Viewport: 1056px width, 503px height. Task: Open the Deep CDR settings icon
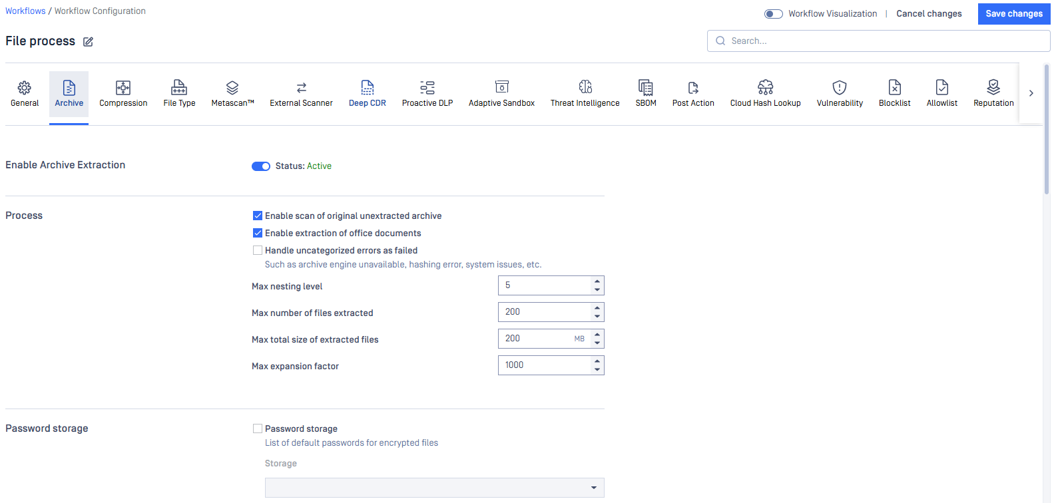point(368,88)
